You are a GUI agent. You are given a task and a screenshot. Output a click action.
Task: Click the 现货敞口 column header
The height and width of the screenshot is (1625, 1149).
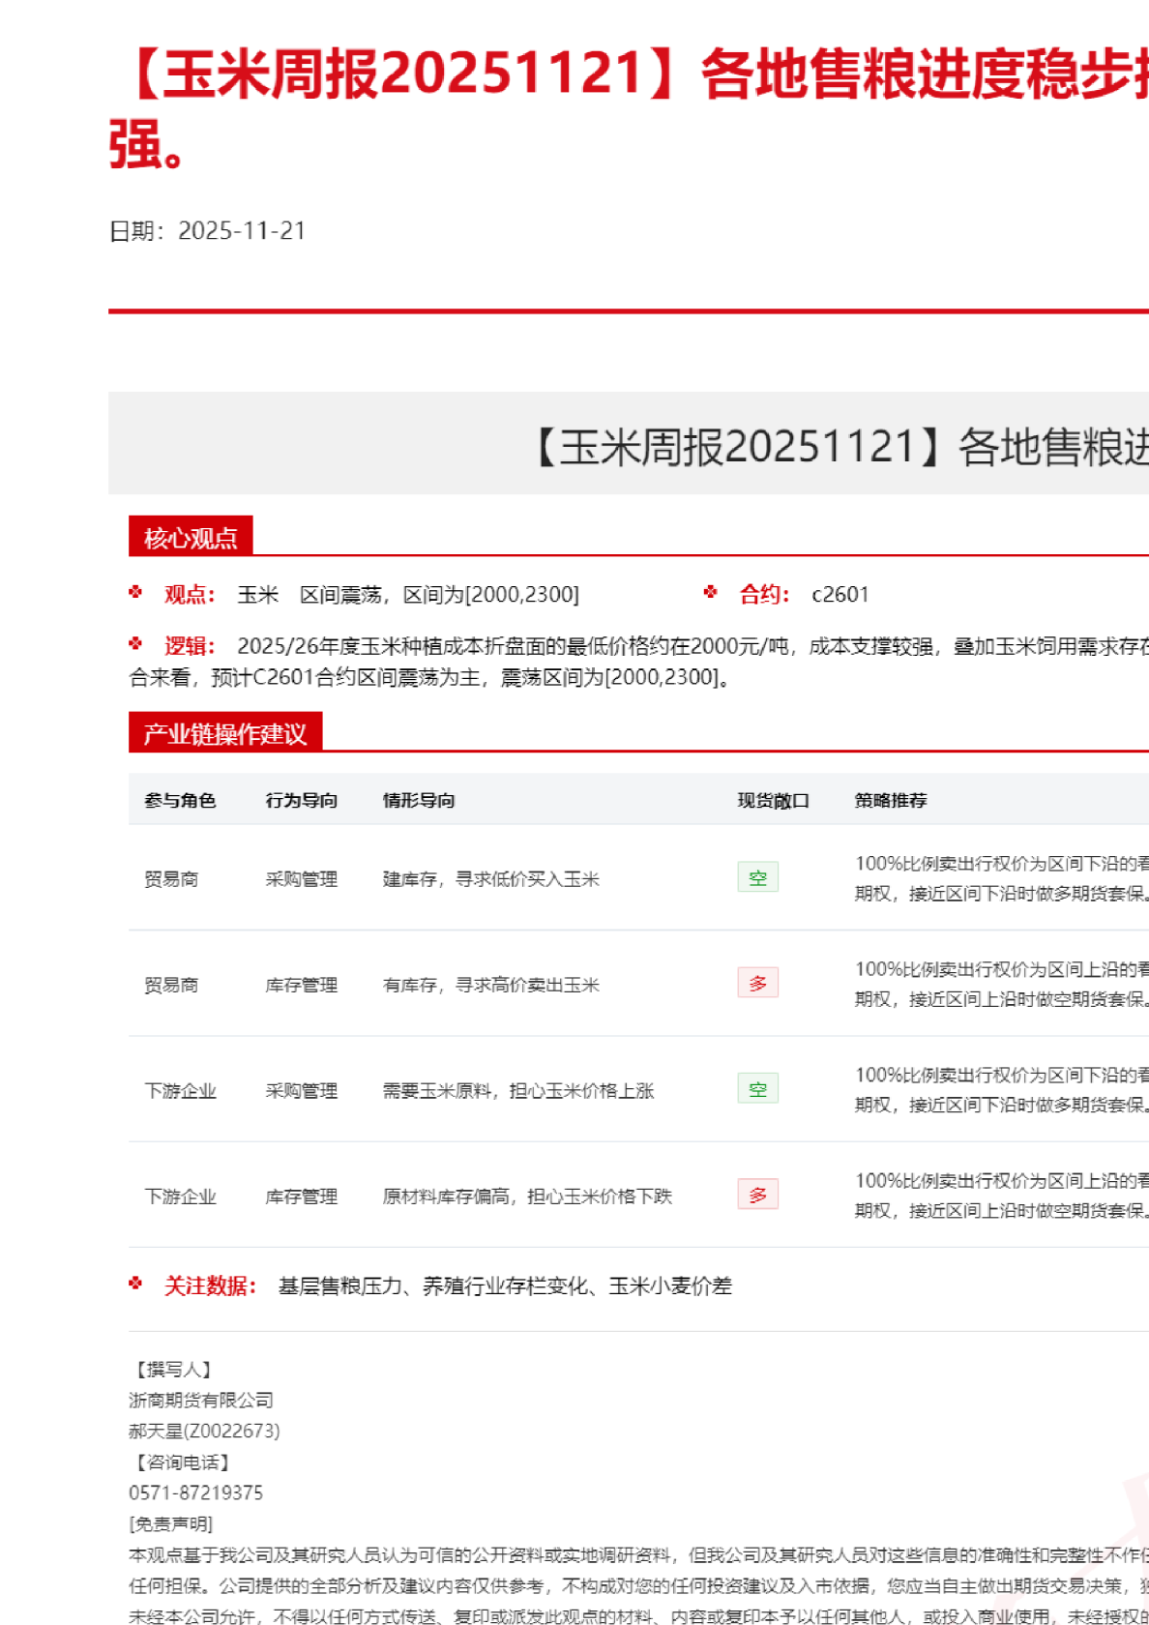coord(773,800)
